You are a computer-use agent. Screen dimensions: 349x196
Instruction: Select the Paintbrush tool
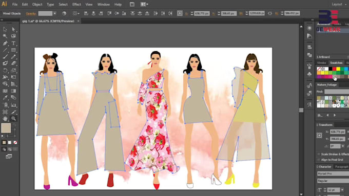tap(5, 57)
